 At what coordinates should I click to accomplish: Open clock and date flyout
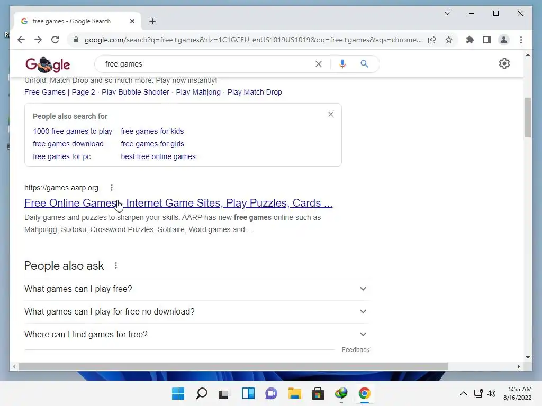point(518,393)
